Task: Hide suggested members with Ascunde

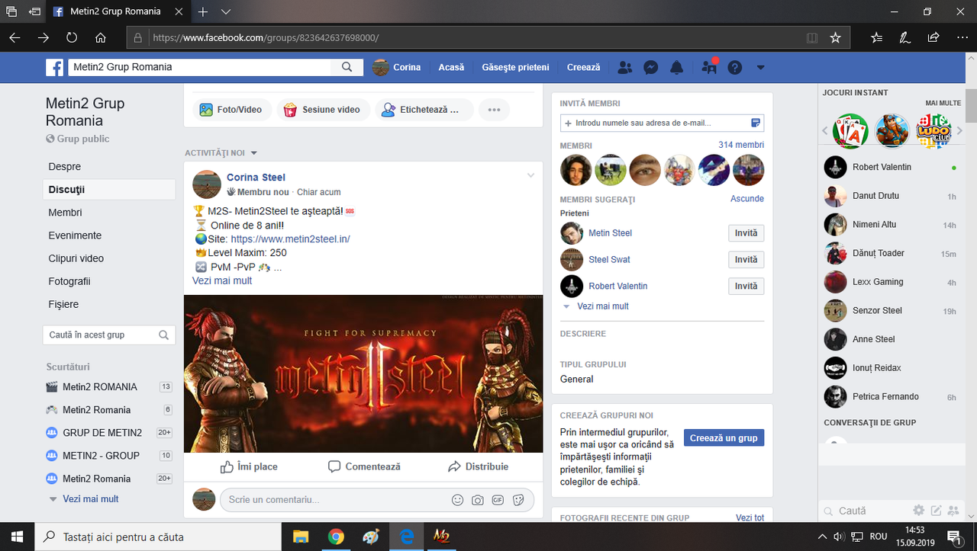Action: [747, 199]
